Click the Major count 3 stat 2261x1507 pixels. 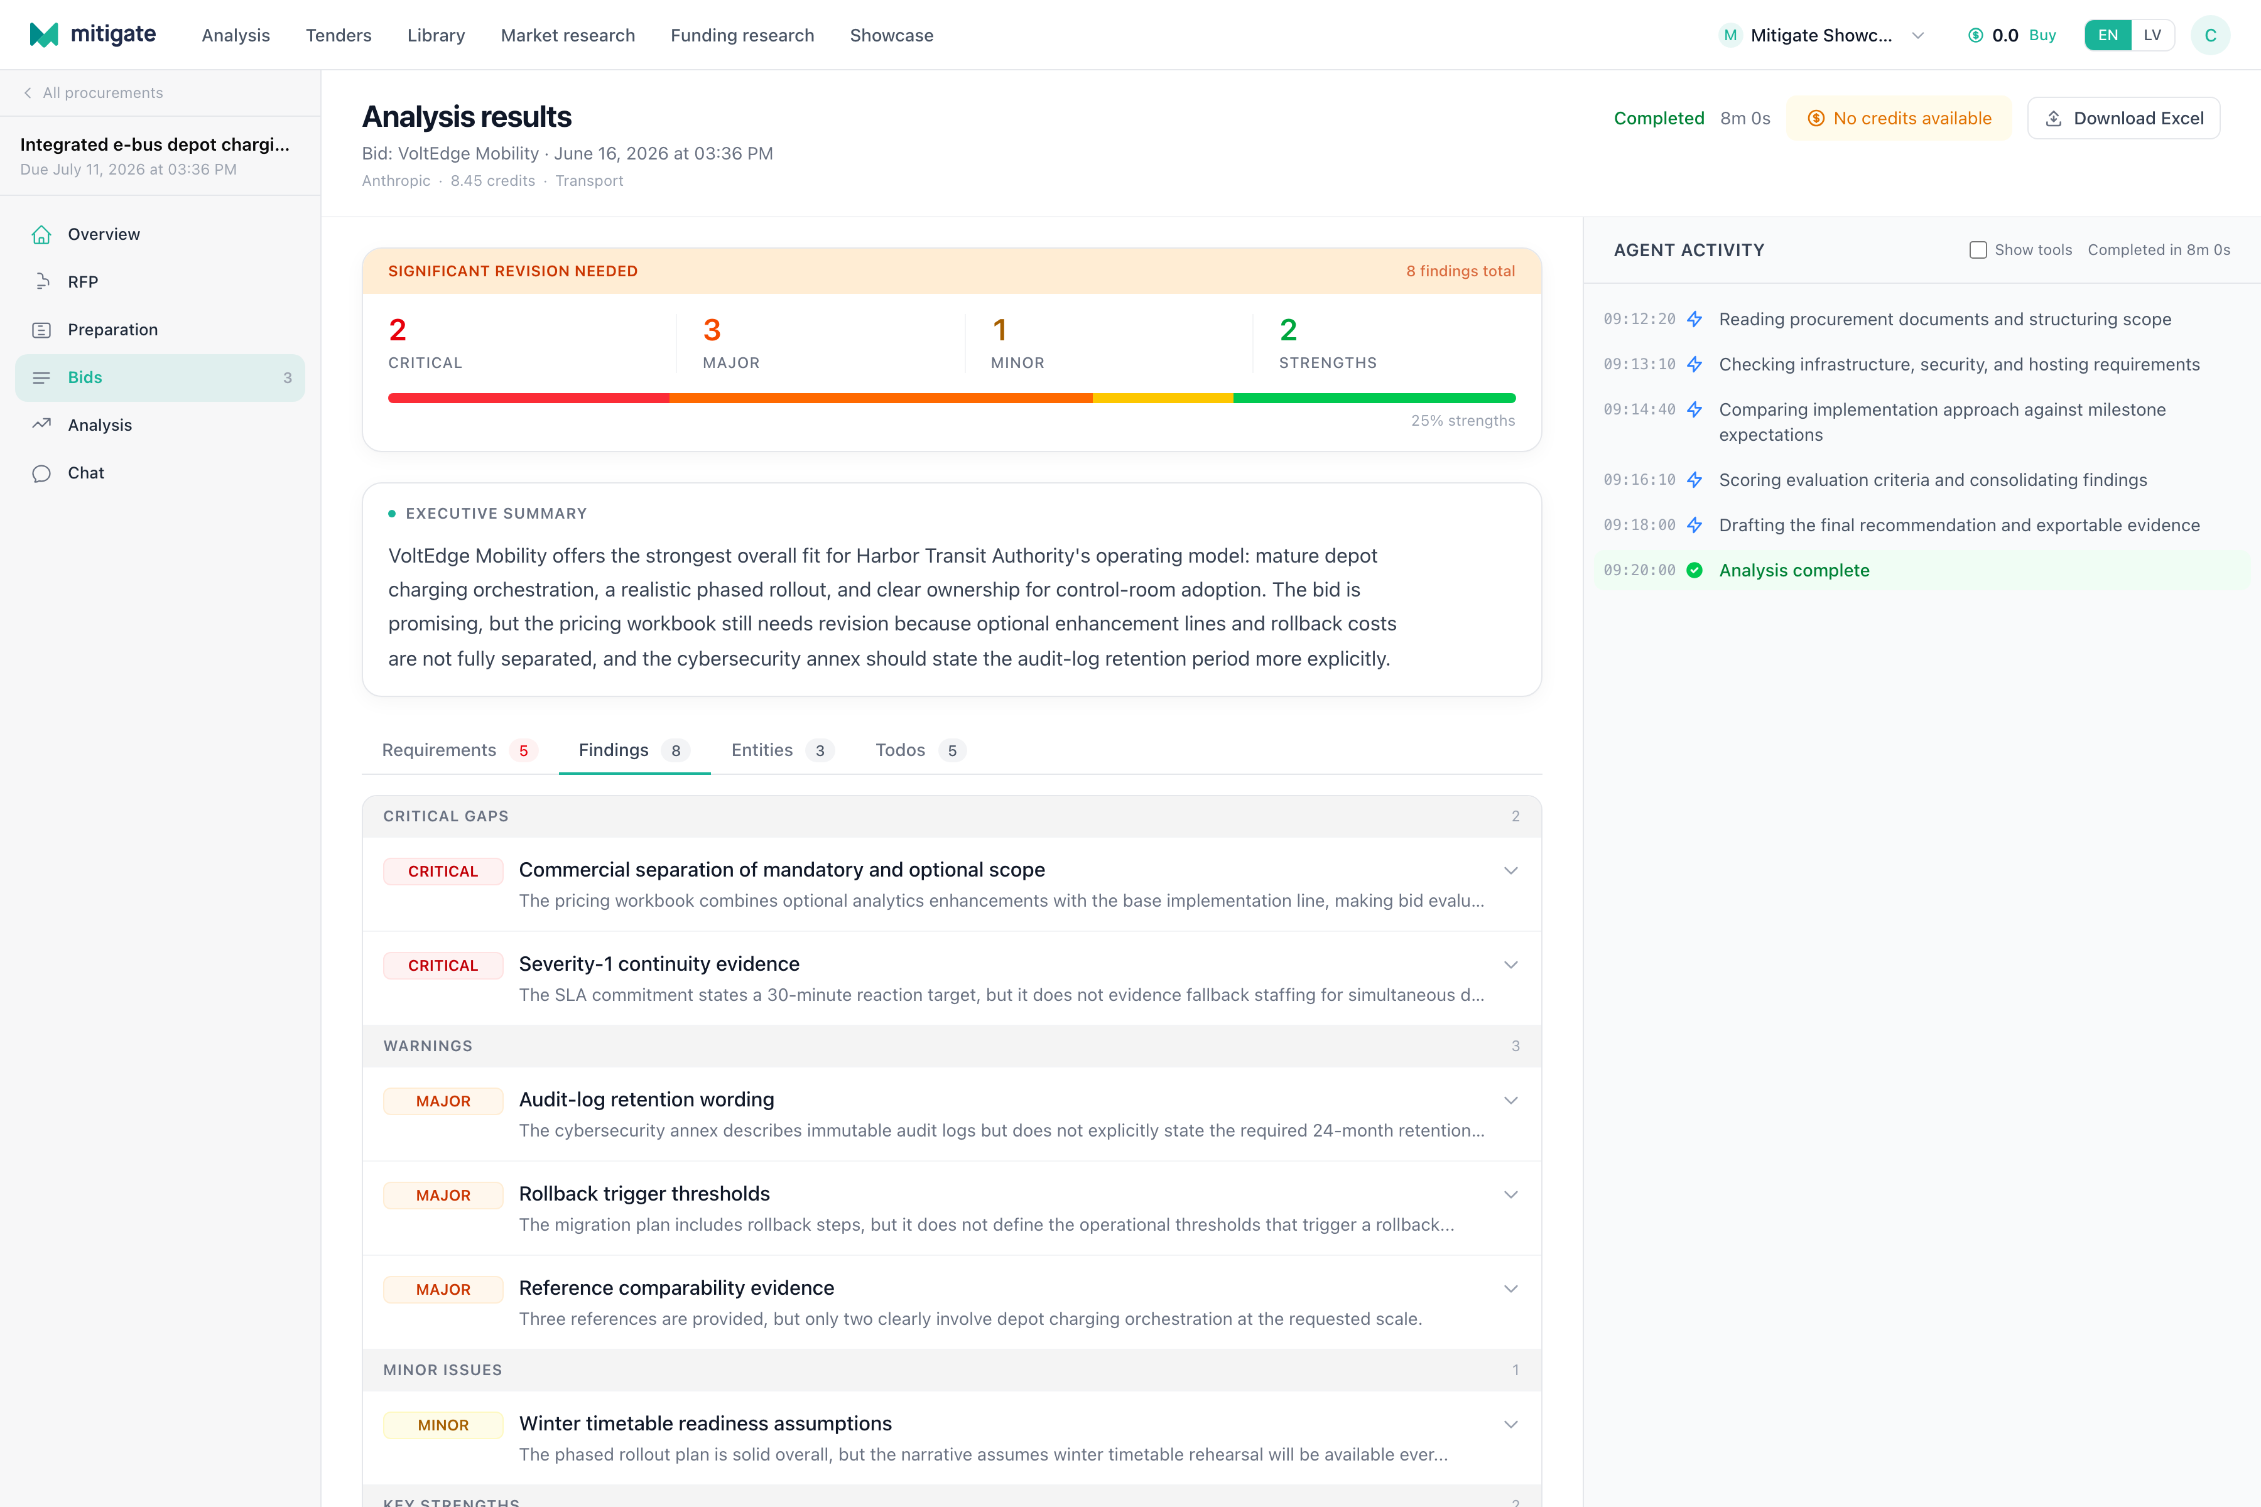coord(730,342)
